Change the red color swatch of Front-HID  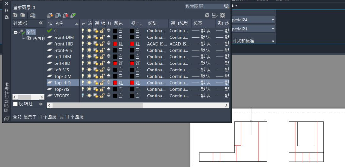point(115,44)
